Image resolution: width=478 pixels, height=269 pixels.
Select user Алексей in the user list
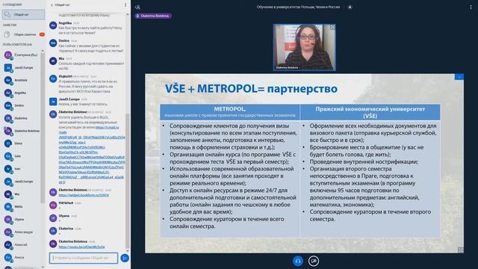point(22,244)
